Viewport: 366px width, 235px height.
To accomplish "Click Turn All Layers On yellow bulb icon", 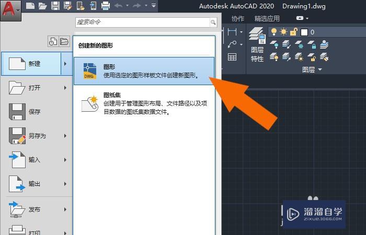I will point(274,56).
